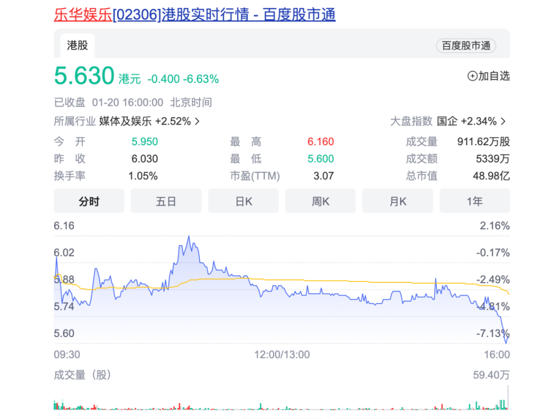Click the 59.40万 volume scale label
Screen dimensions: 546x419
[x=491, y=375]
